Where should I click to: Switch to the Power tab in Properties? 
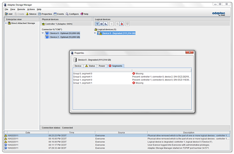pos(102,66)
